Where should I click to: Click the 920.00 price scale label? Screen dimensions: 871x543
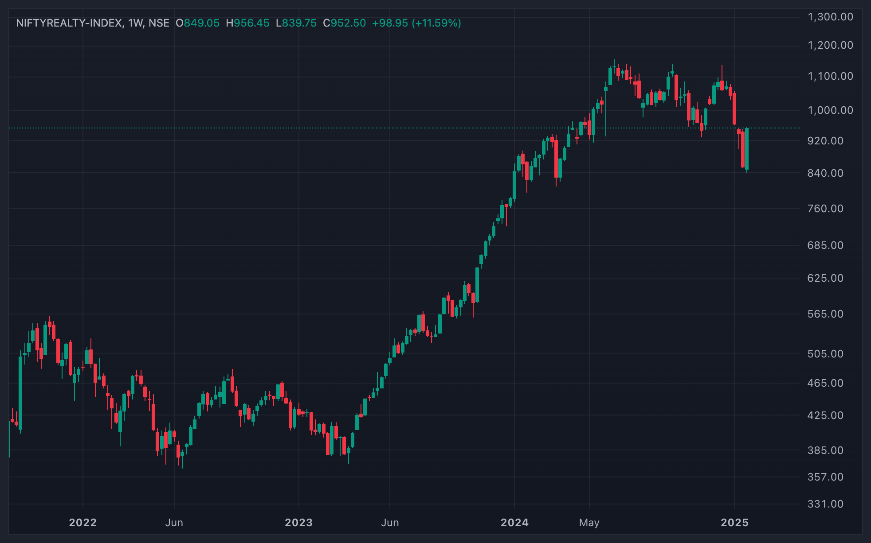click(825, 141)
